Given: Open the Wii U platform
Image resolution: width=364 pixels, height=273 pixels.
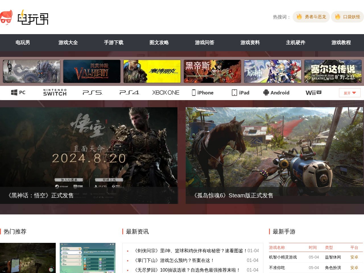Looking at the screenshot, I should (313, 92).
